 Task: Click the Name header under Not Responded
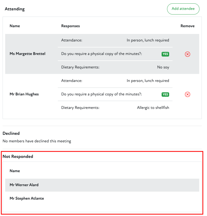click(15, 171)
